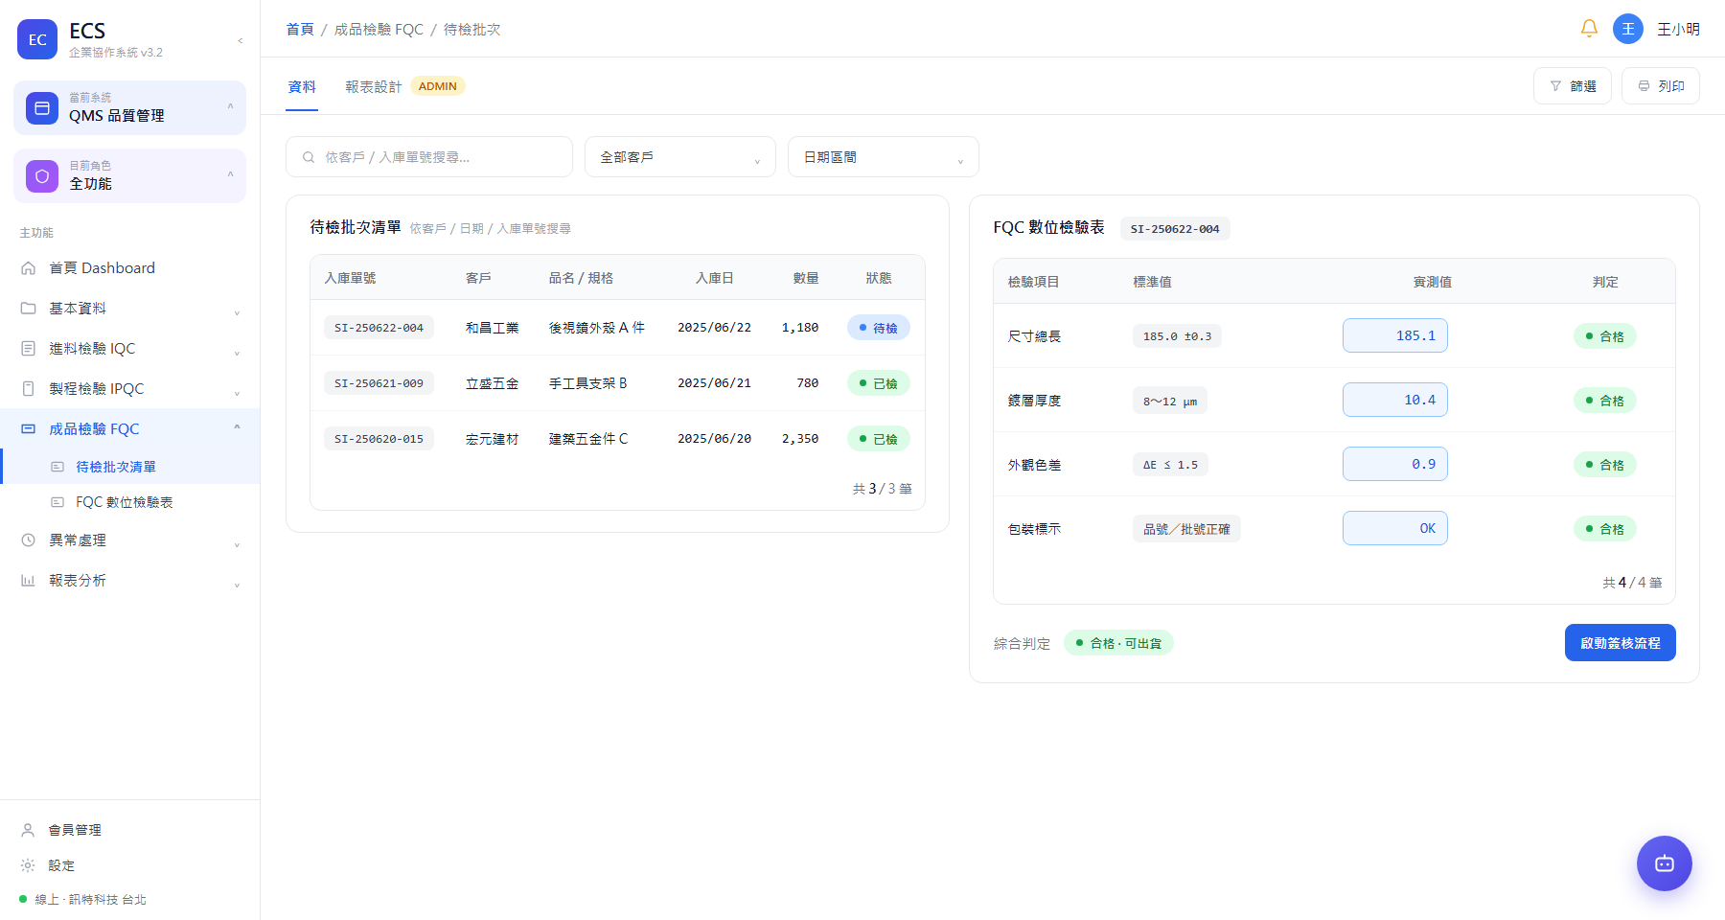
Task: Click the home icon beside 首頁 Dashboard
Action: [29, 268]
